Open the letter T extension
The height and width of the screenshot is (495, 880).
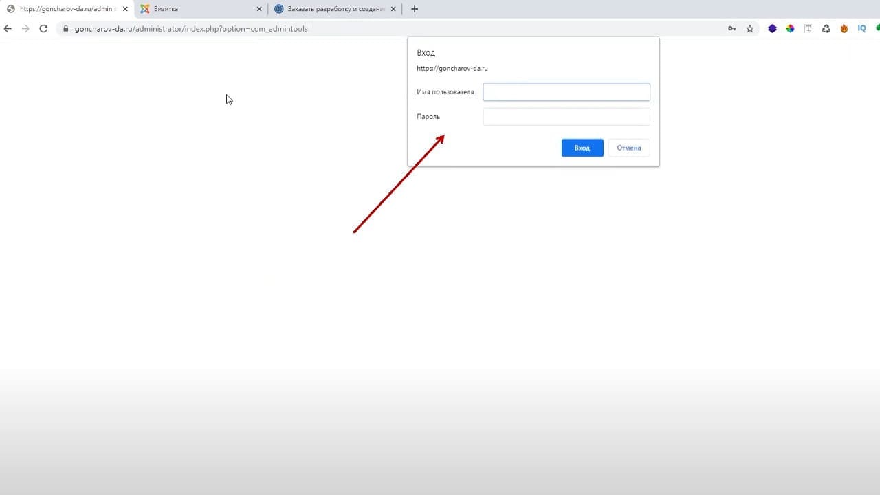click(x=808, y=29)
